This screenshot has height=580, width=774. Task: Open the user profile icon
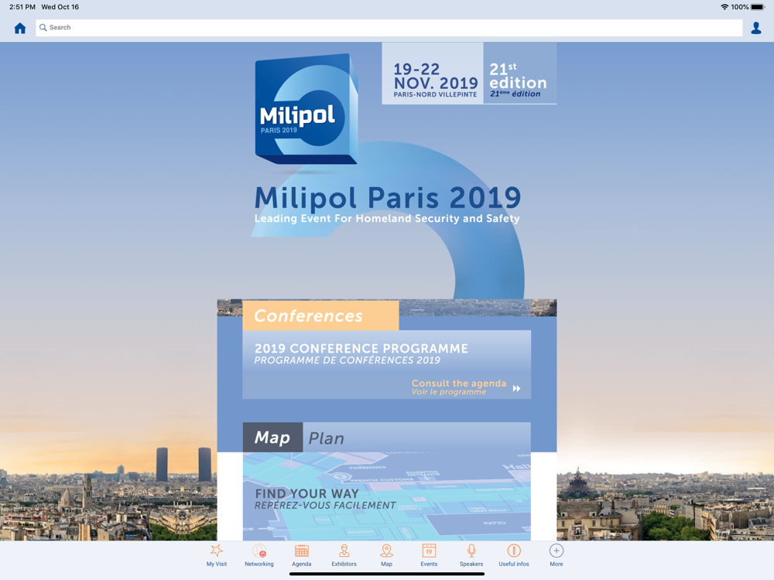(755, 28)
